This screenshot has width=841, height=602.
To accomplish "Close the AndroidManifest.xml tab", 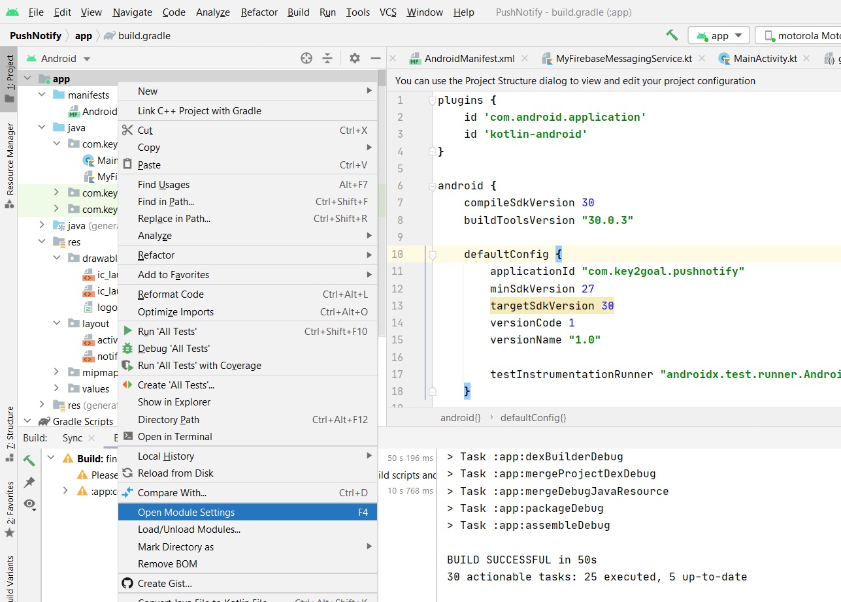I will (525, 58).
